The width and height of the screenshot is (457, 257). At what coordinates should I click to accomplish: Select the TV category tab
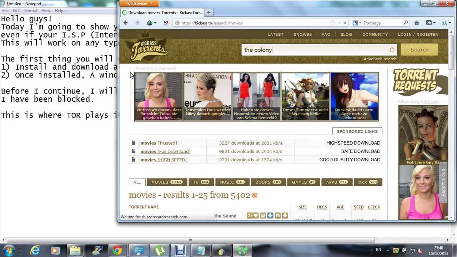coord(201,182)
